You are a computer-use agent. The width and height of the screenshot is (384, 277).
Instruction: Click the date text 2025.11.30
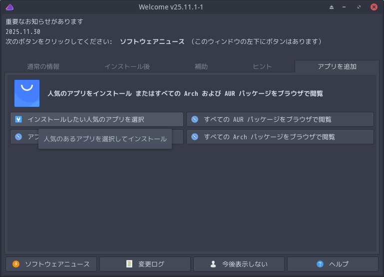point(23,31)
